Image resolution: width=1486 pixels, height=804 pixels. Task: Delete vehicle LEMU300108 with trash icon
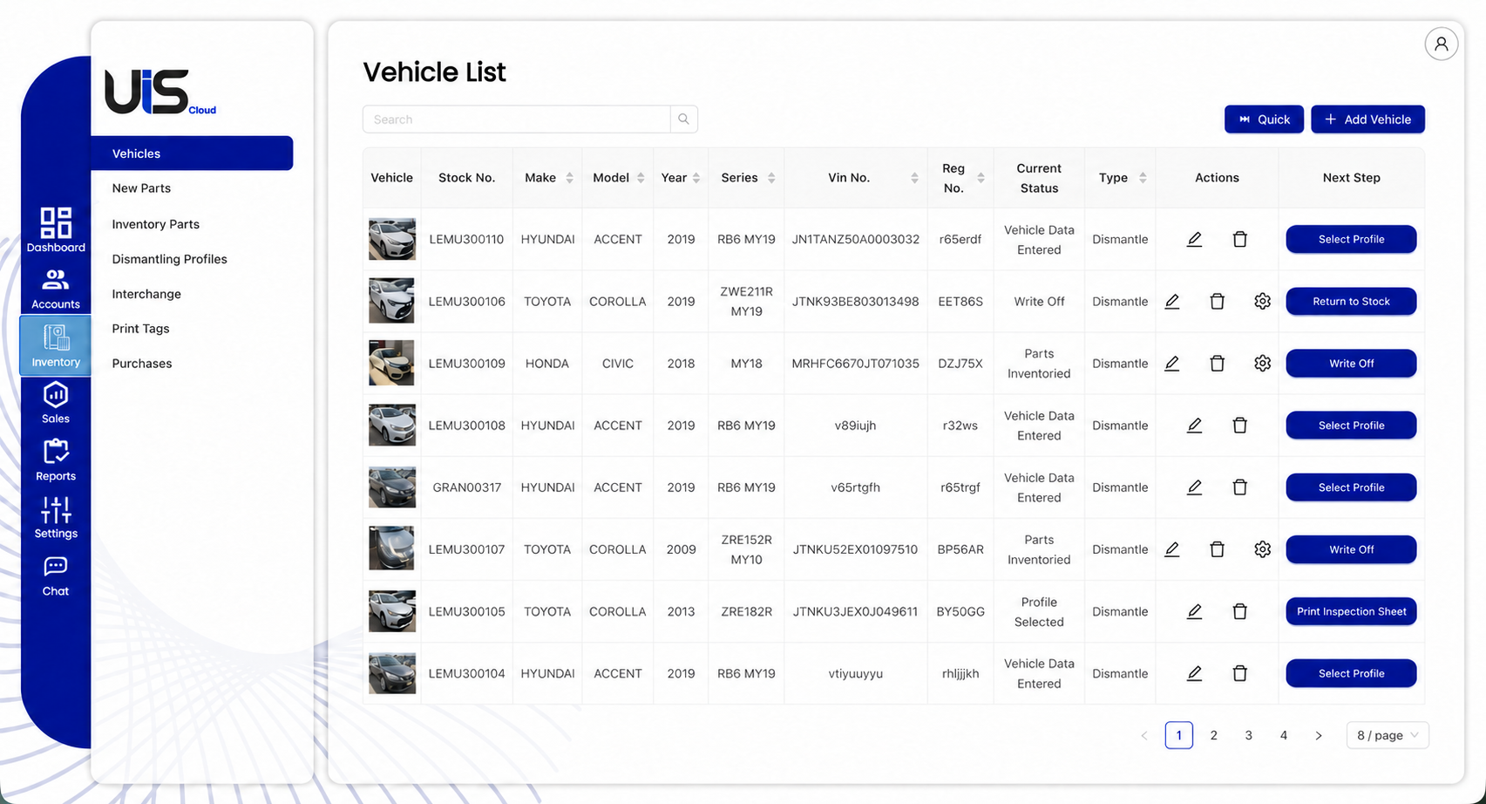[1240, 426]
